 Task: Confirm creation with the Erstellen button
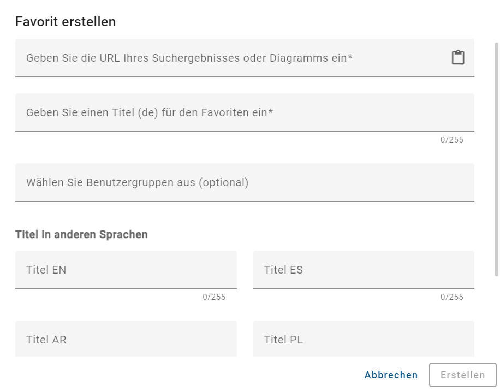(x=462, y=375)
